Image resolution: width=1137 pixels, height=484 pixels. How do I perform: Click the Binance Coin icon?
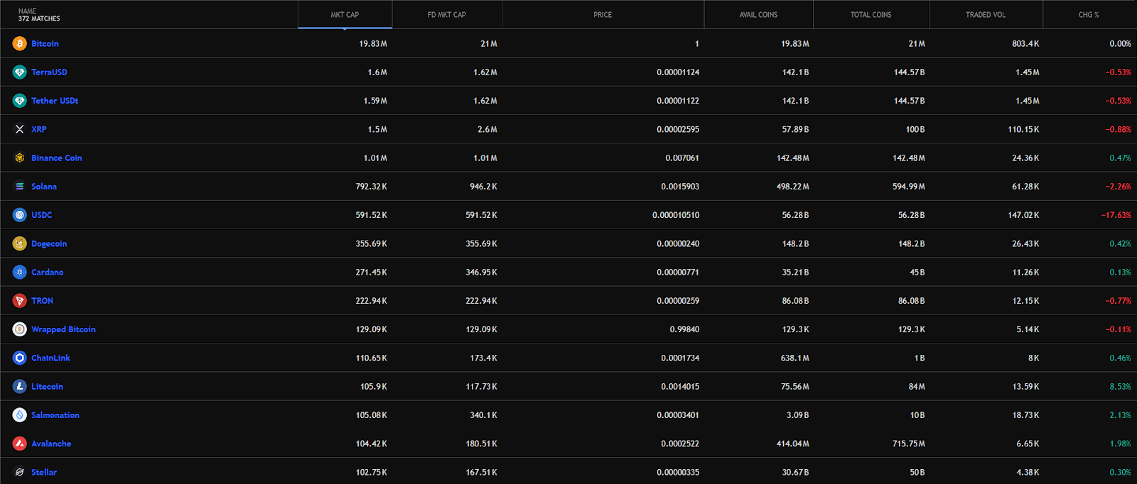click(20, 158)
